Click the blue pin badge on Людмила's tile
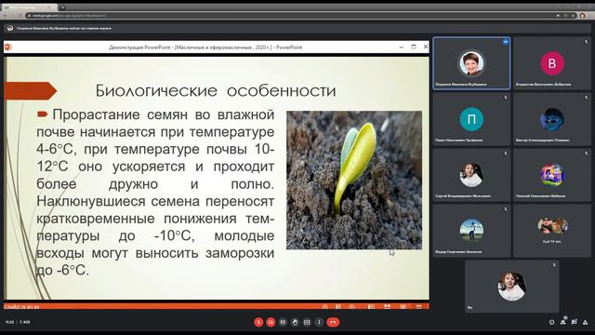This screenshot has height=335, width=595. [x=506, y=42]
